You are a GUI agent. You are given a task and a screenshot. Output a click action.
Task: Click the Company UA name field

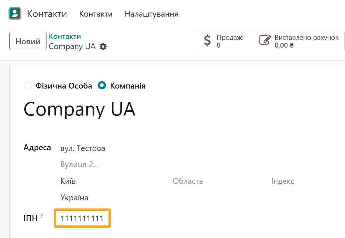(x=79, y=109)
